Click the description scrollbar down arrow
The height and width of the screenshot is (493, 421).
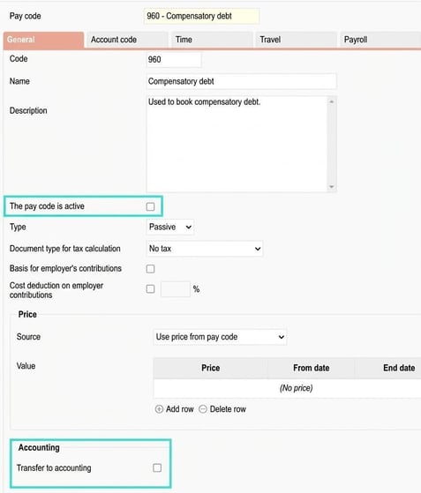coord(331,187)
